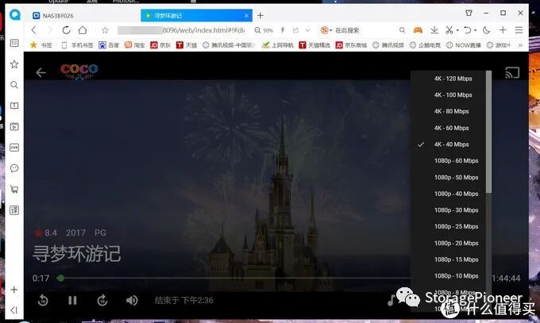This screenshot has height=323, width=540.
Task: Click the address bar URL field
Action: tap(181, 30)
